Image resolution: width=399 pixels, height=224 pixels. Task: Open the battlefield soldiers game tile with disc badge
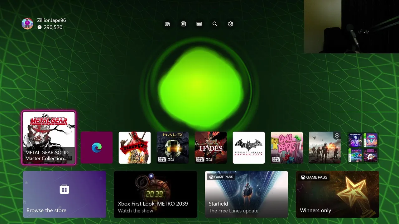[325, 147]
